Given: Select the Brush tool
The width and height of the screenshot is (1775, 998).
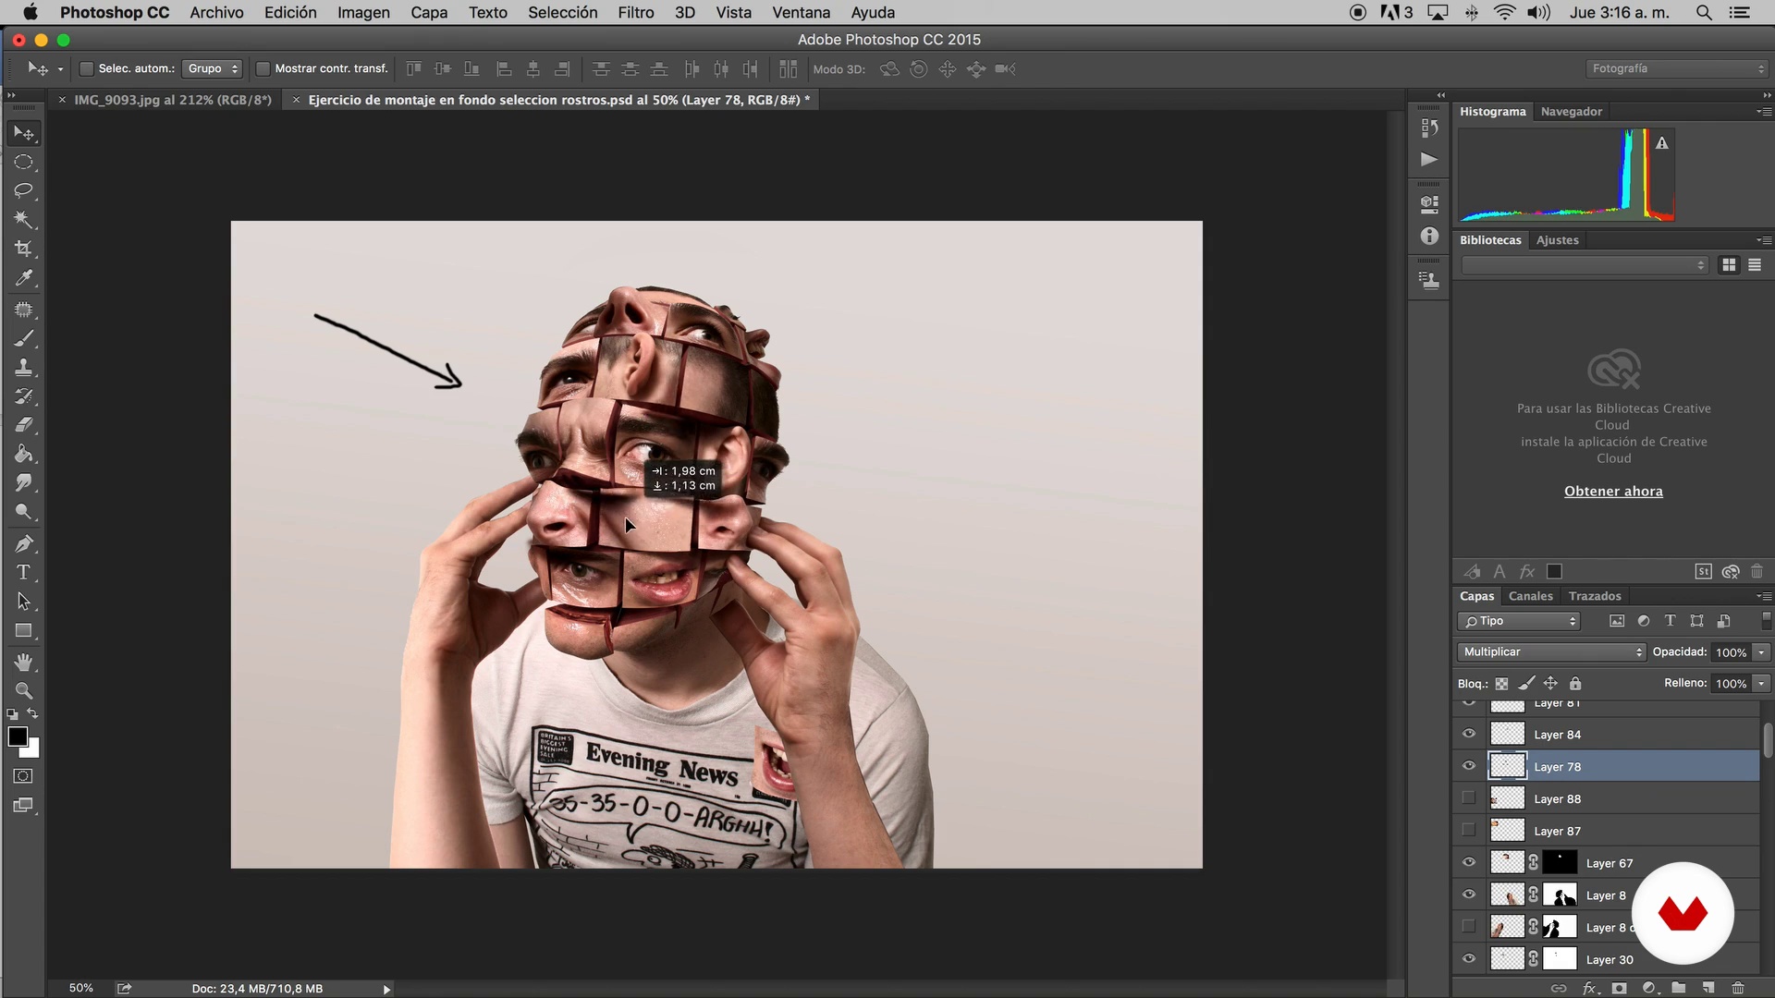Looking at the screenshot, I should click(x=24, y=338).
